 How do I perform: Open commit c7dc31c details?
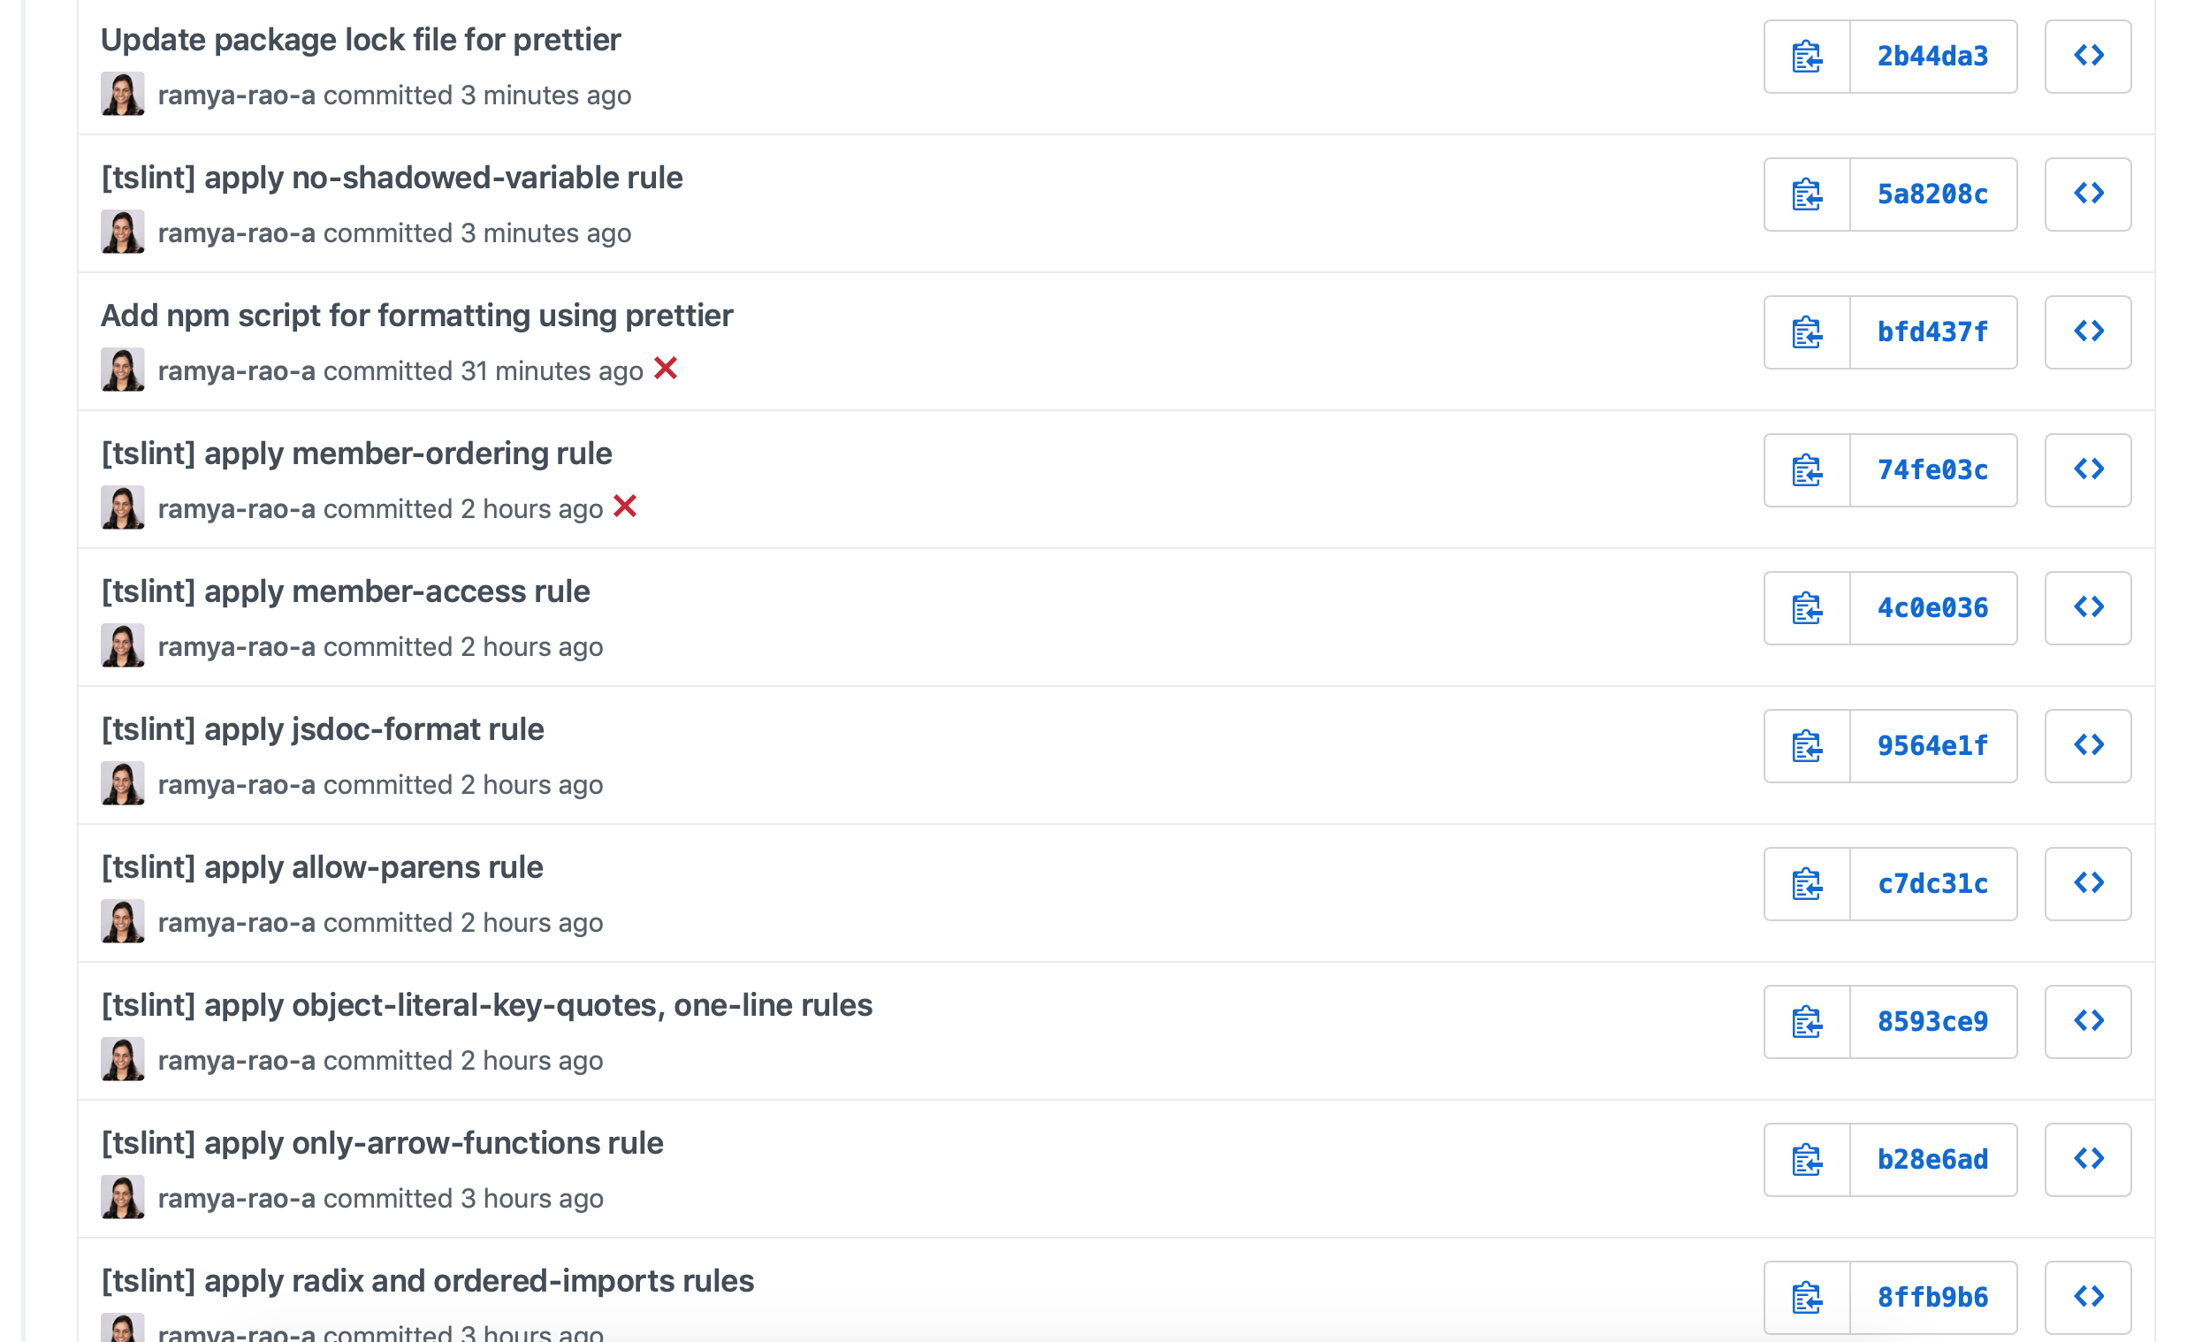click(1932, 883)
